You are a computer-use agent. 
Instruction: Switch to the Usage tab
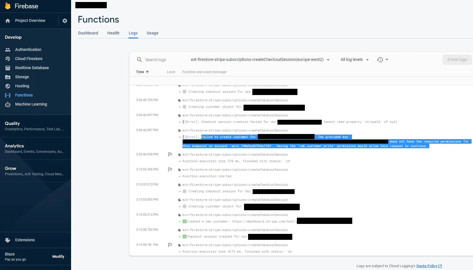152,33
